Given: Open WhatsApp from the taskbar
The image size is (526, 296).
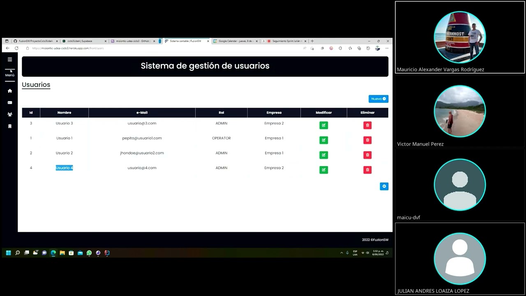Looking at the screenshot, I should 89,253.
